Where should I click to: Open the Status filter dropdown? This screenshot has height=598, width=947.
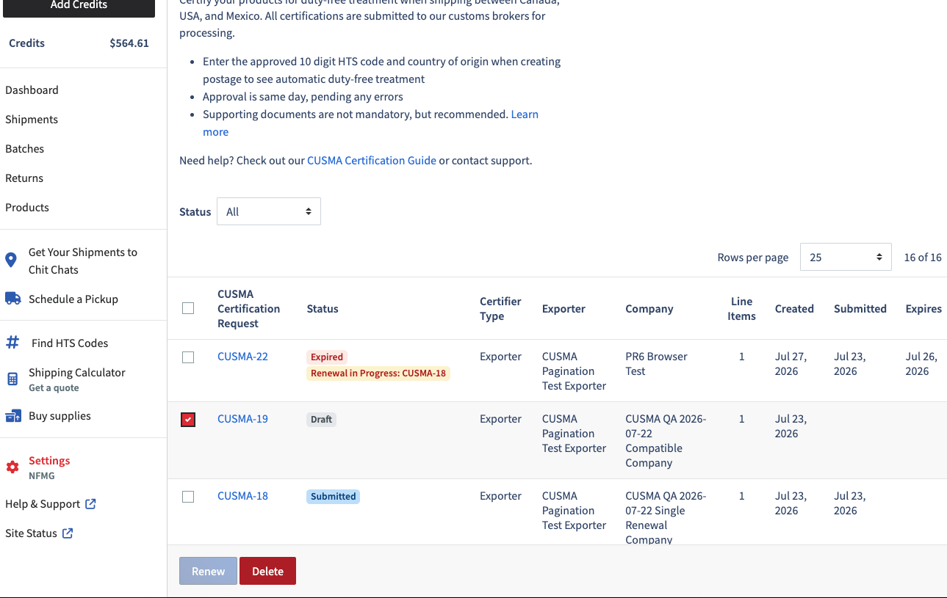click(269, 211)
